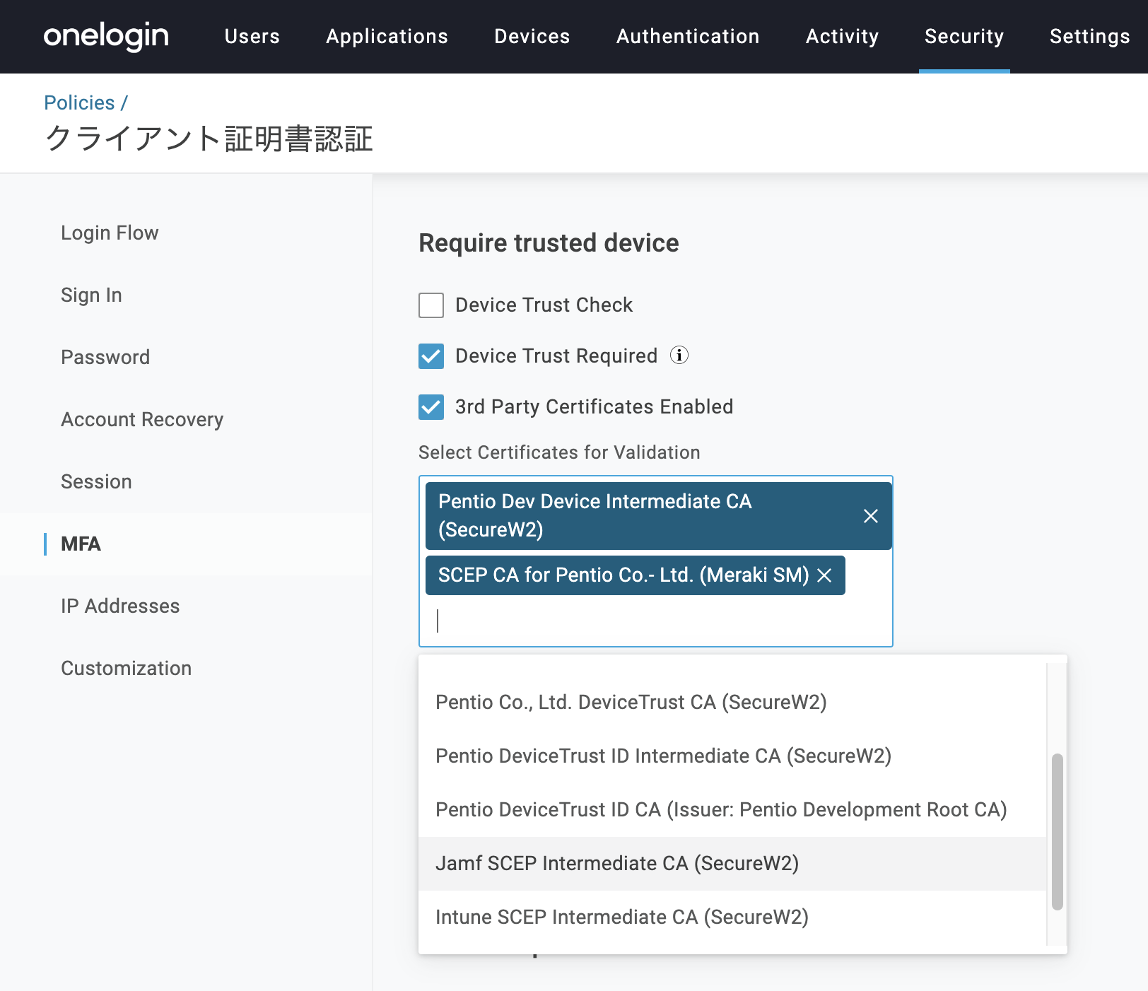Open the Activity menu
Viewport: 1148px width, 991px height.
(x=843, y=36)
